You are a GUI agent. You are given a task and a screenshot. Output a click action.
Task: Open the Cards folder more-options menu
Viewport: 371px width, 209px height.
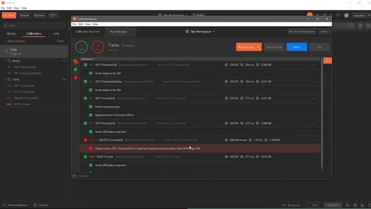click(x=64, y=80)
